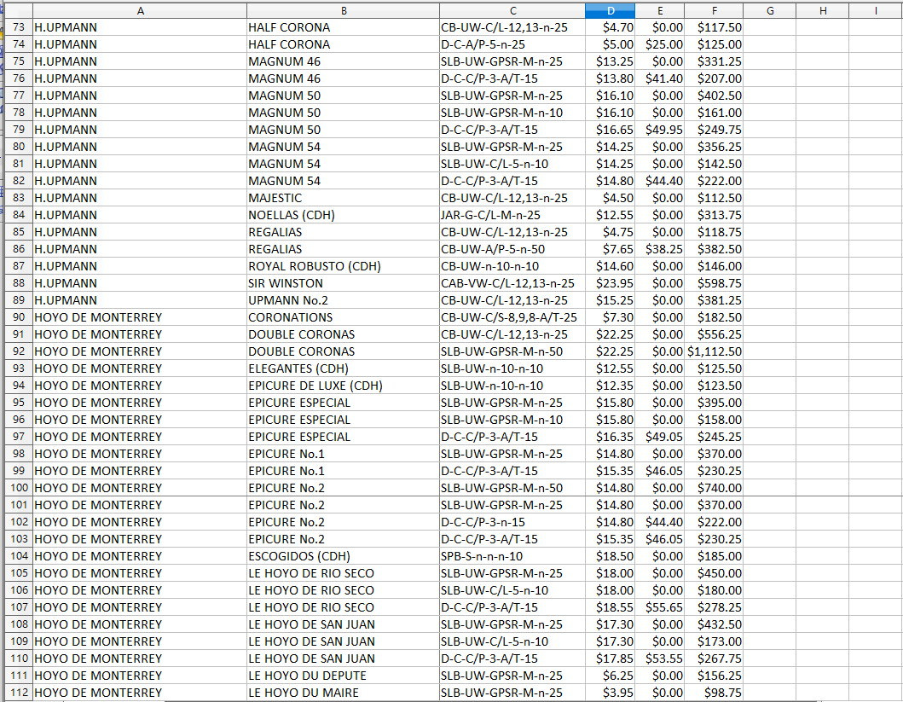903x702 pixels.
Task: Click cell HALF CORONA in row 73
Action: tap(344, 27)
